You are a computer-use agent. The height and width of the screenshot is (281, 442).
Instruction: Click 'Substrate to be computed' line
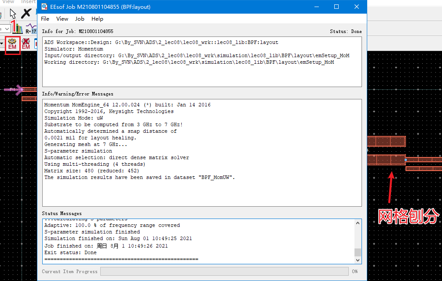pyautogui.click(x=113, y=124)
